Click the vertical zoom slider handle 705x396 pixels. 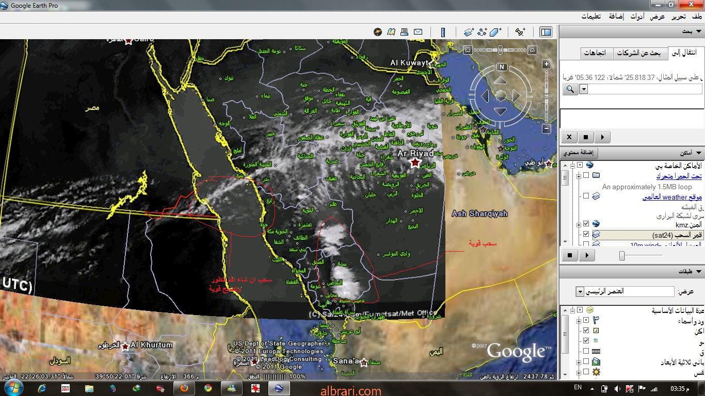click(547, 96)
